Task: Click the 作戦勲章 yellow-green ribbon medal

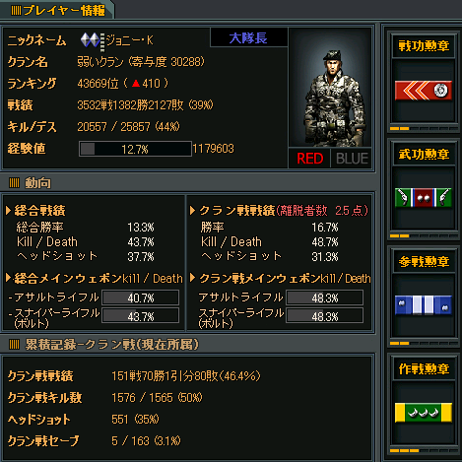Action: pos(424,413)
